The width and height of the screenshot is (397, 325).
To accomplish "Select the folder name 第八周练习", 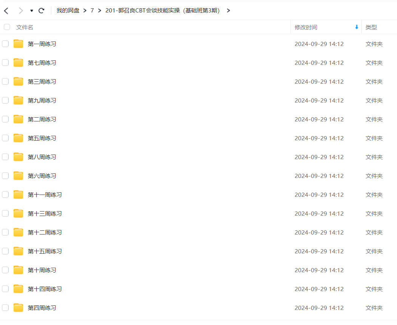I will tap(42, 157).
